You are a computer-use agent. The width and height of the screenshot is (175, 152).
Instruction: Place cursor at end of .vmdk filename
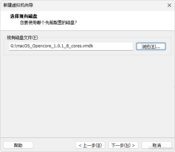(x=93, y=46)
